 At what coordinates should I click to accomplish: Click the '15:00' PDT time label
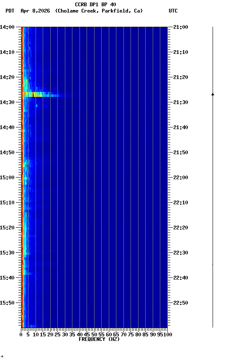pyautogui.click(x=7, y=178)
